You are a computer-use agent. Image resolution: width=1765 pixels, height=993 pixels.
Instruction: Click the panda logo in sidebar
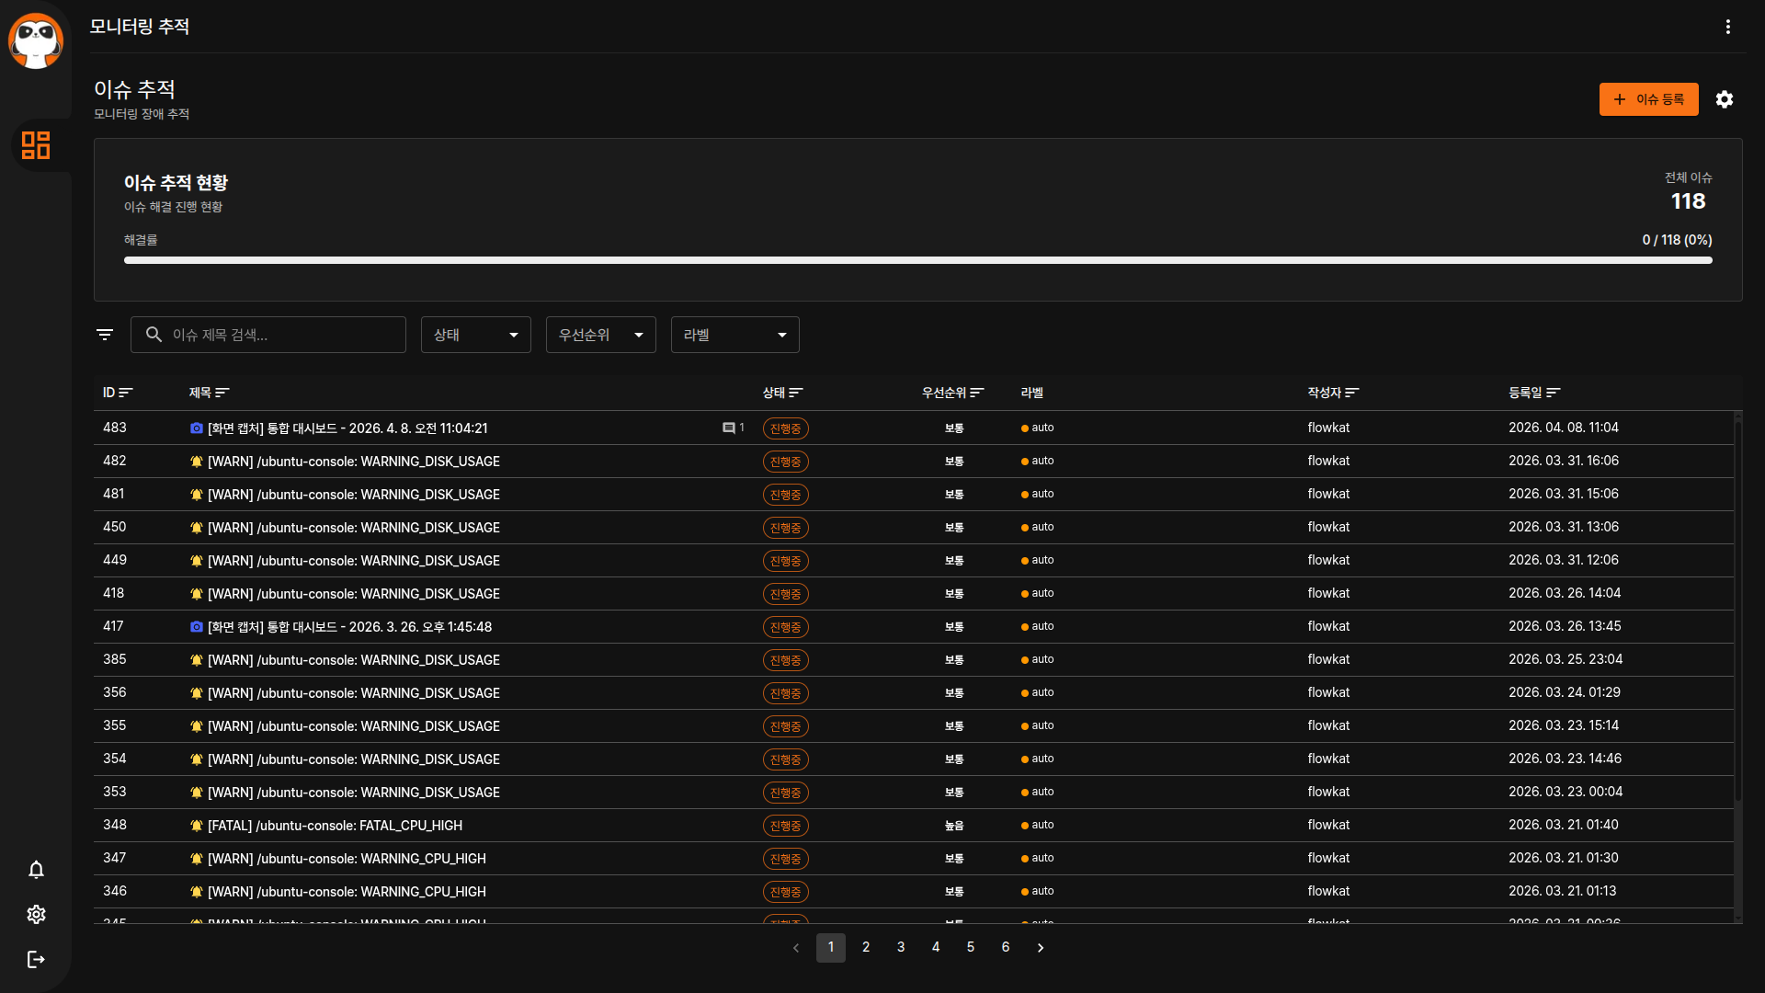[x=36, y=41]
